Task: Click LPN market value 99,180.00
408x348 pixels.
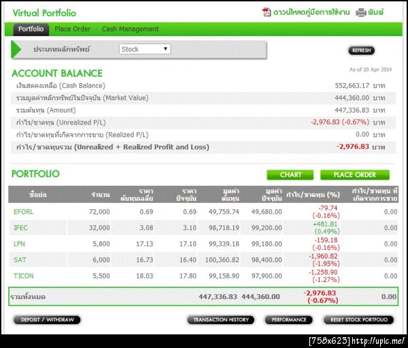Action: pyautogui.click(x=267, y=244)
